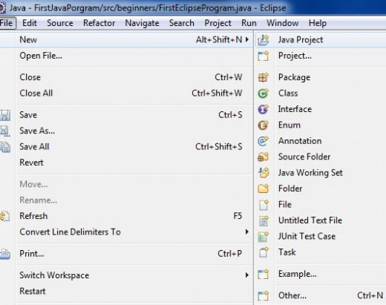
Task: Open the Refactor menu
Action: tap(99, 23)
